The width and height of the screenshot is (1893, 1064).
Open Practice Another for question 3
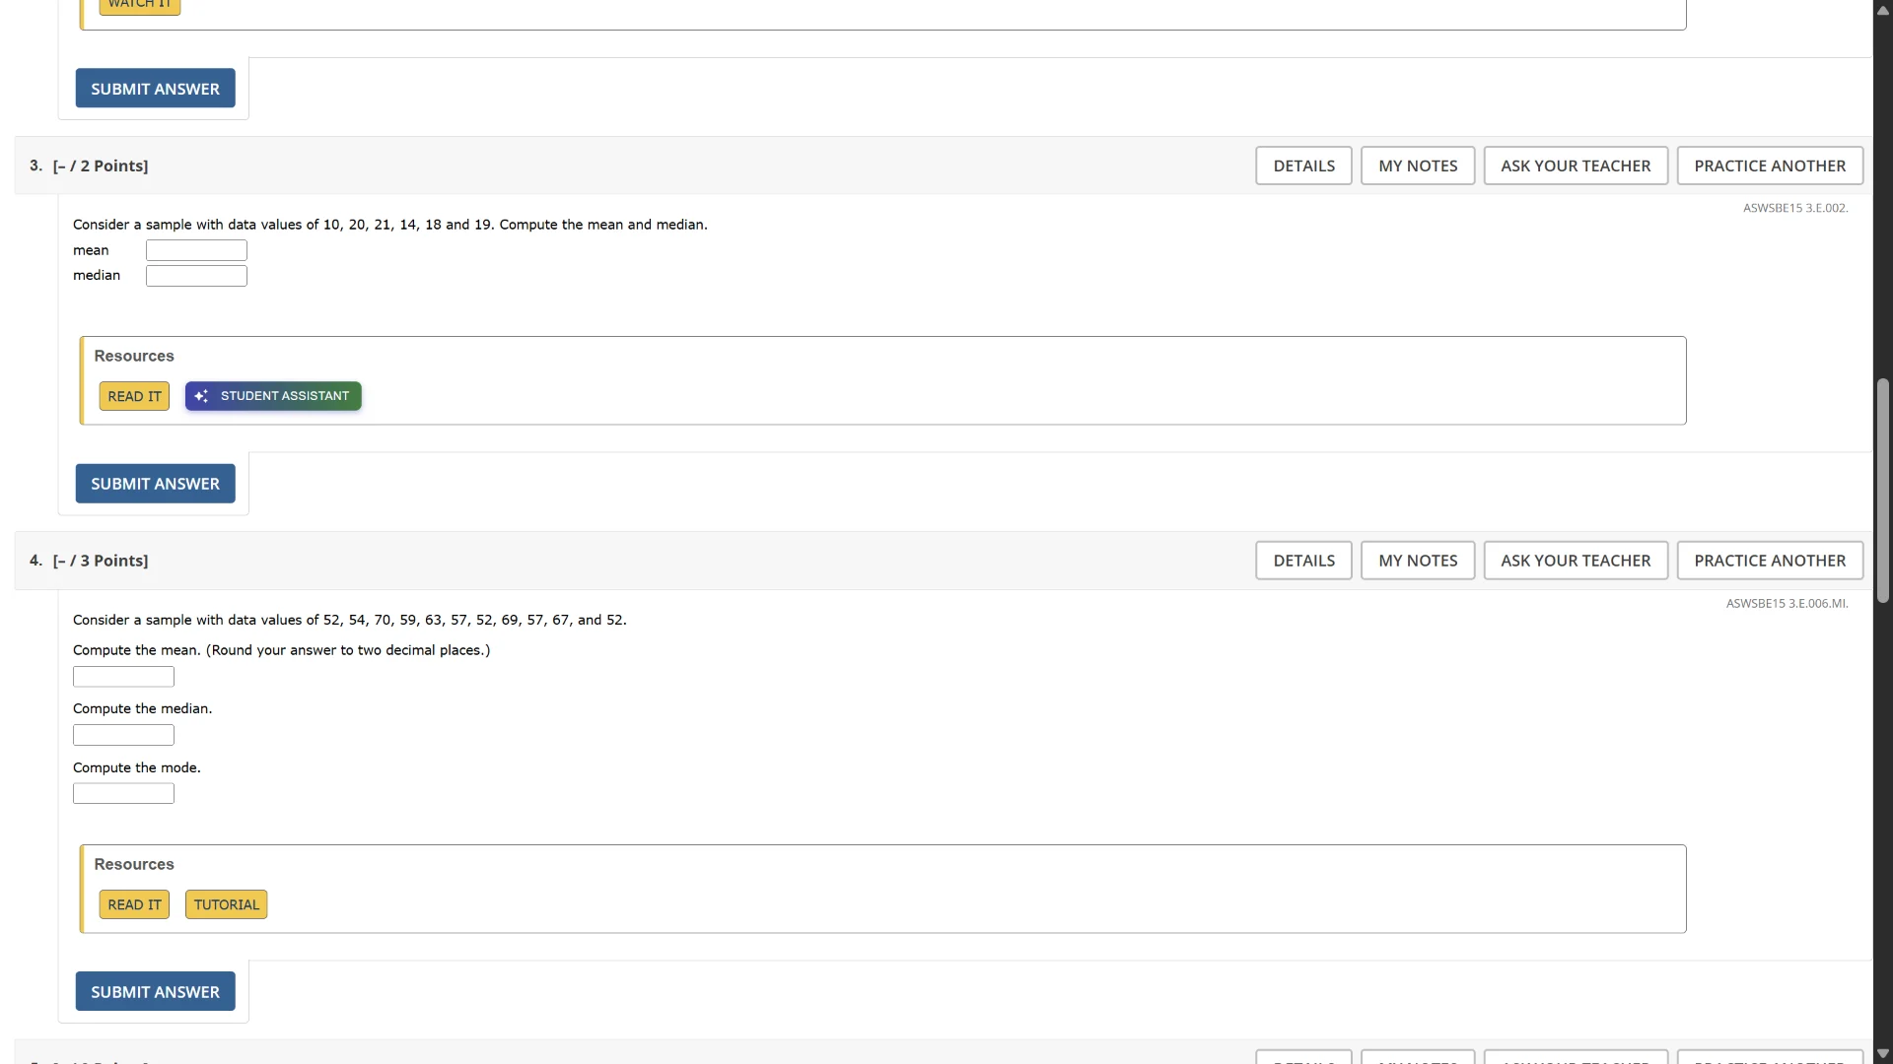pos(1769,166)
